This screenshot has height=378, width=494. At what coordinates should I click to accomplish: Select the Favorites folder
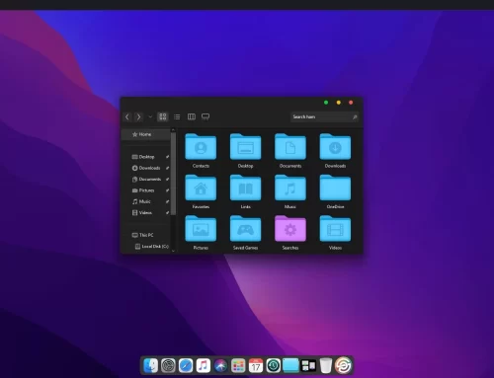pyautogui.click(x=201, y=191)
